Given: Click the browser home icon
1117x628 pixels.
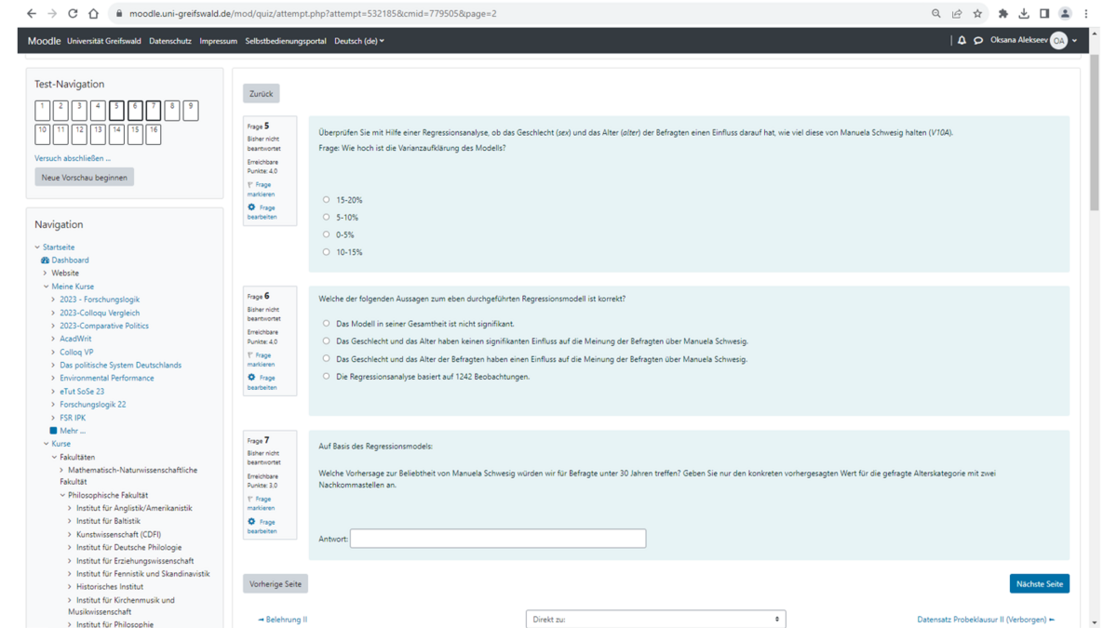Looking at the screenshot, I should click(93, 14).
